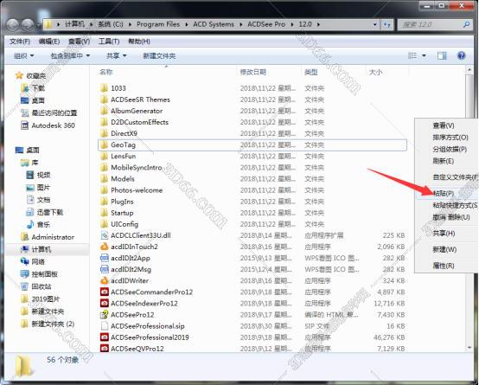
Task: Choose 粘贴(P) from the context menu
Action: (x=444, y=193)
